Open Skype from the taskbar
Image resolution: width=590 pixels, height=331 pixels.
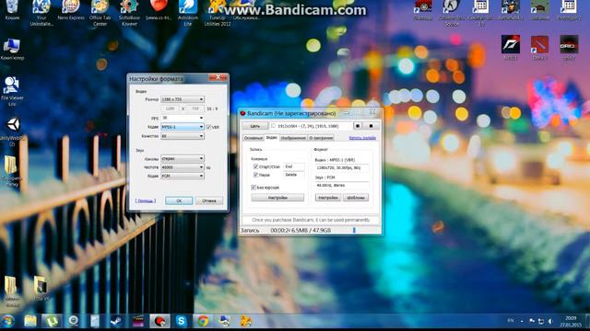[182, 321]
